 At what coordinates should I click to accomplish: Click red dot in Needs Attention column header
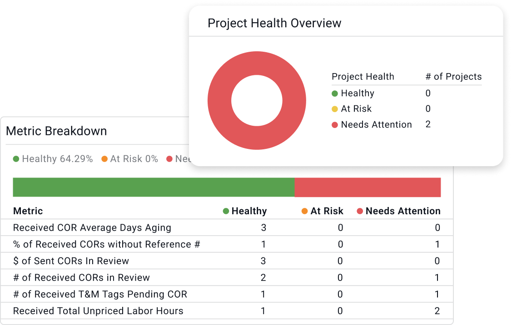(x=360, y=211)
